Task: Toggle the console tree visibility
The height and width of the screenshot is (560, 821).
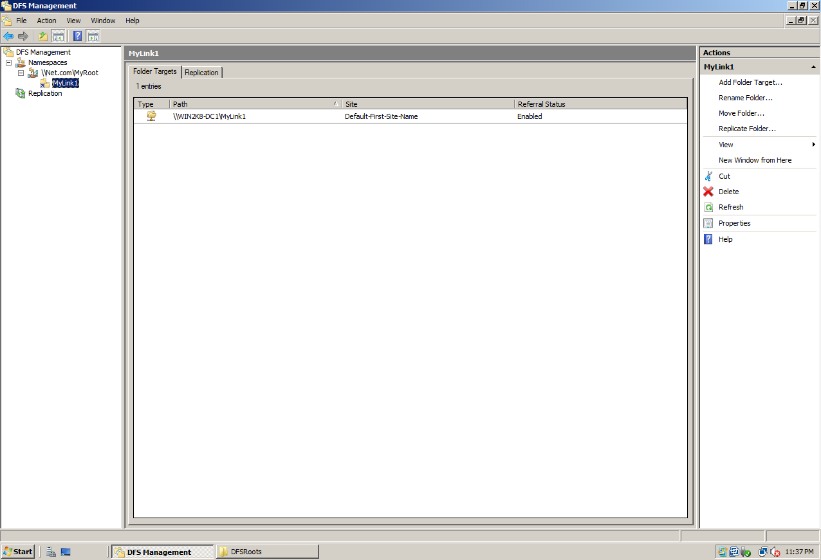Action: tap(59, 35)
